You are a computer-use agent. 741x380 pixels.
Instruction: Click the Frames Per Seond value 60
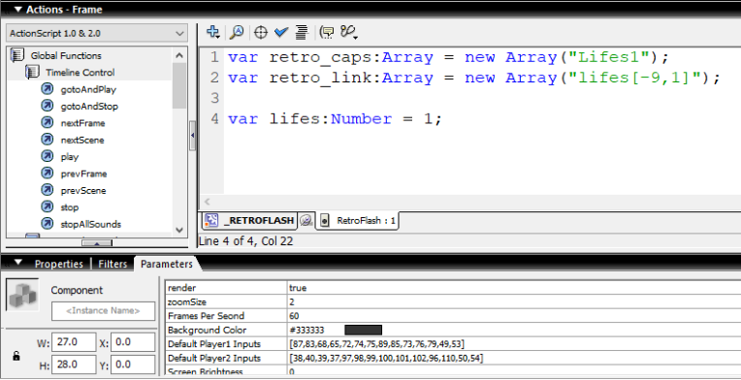294,316
